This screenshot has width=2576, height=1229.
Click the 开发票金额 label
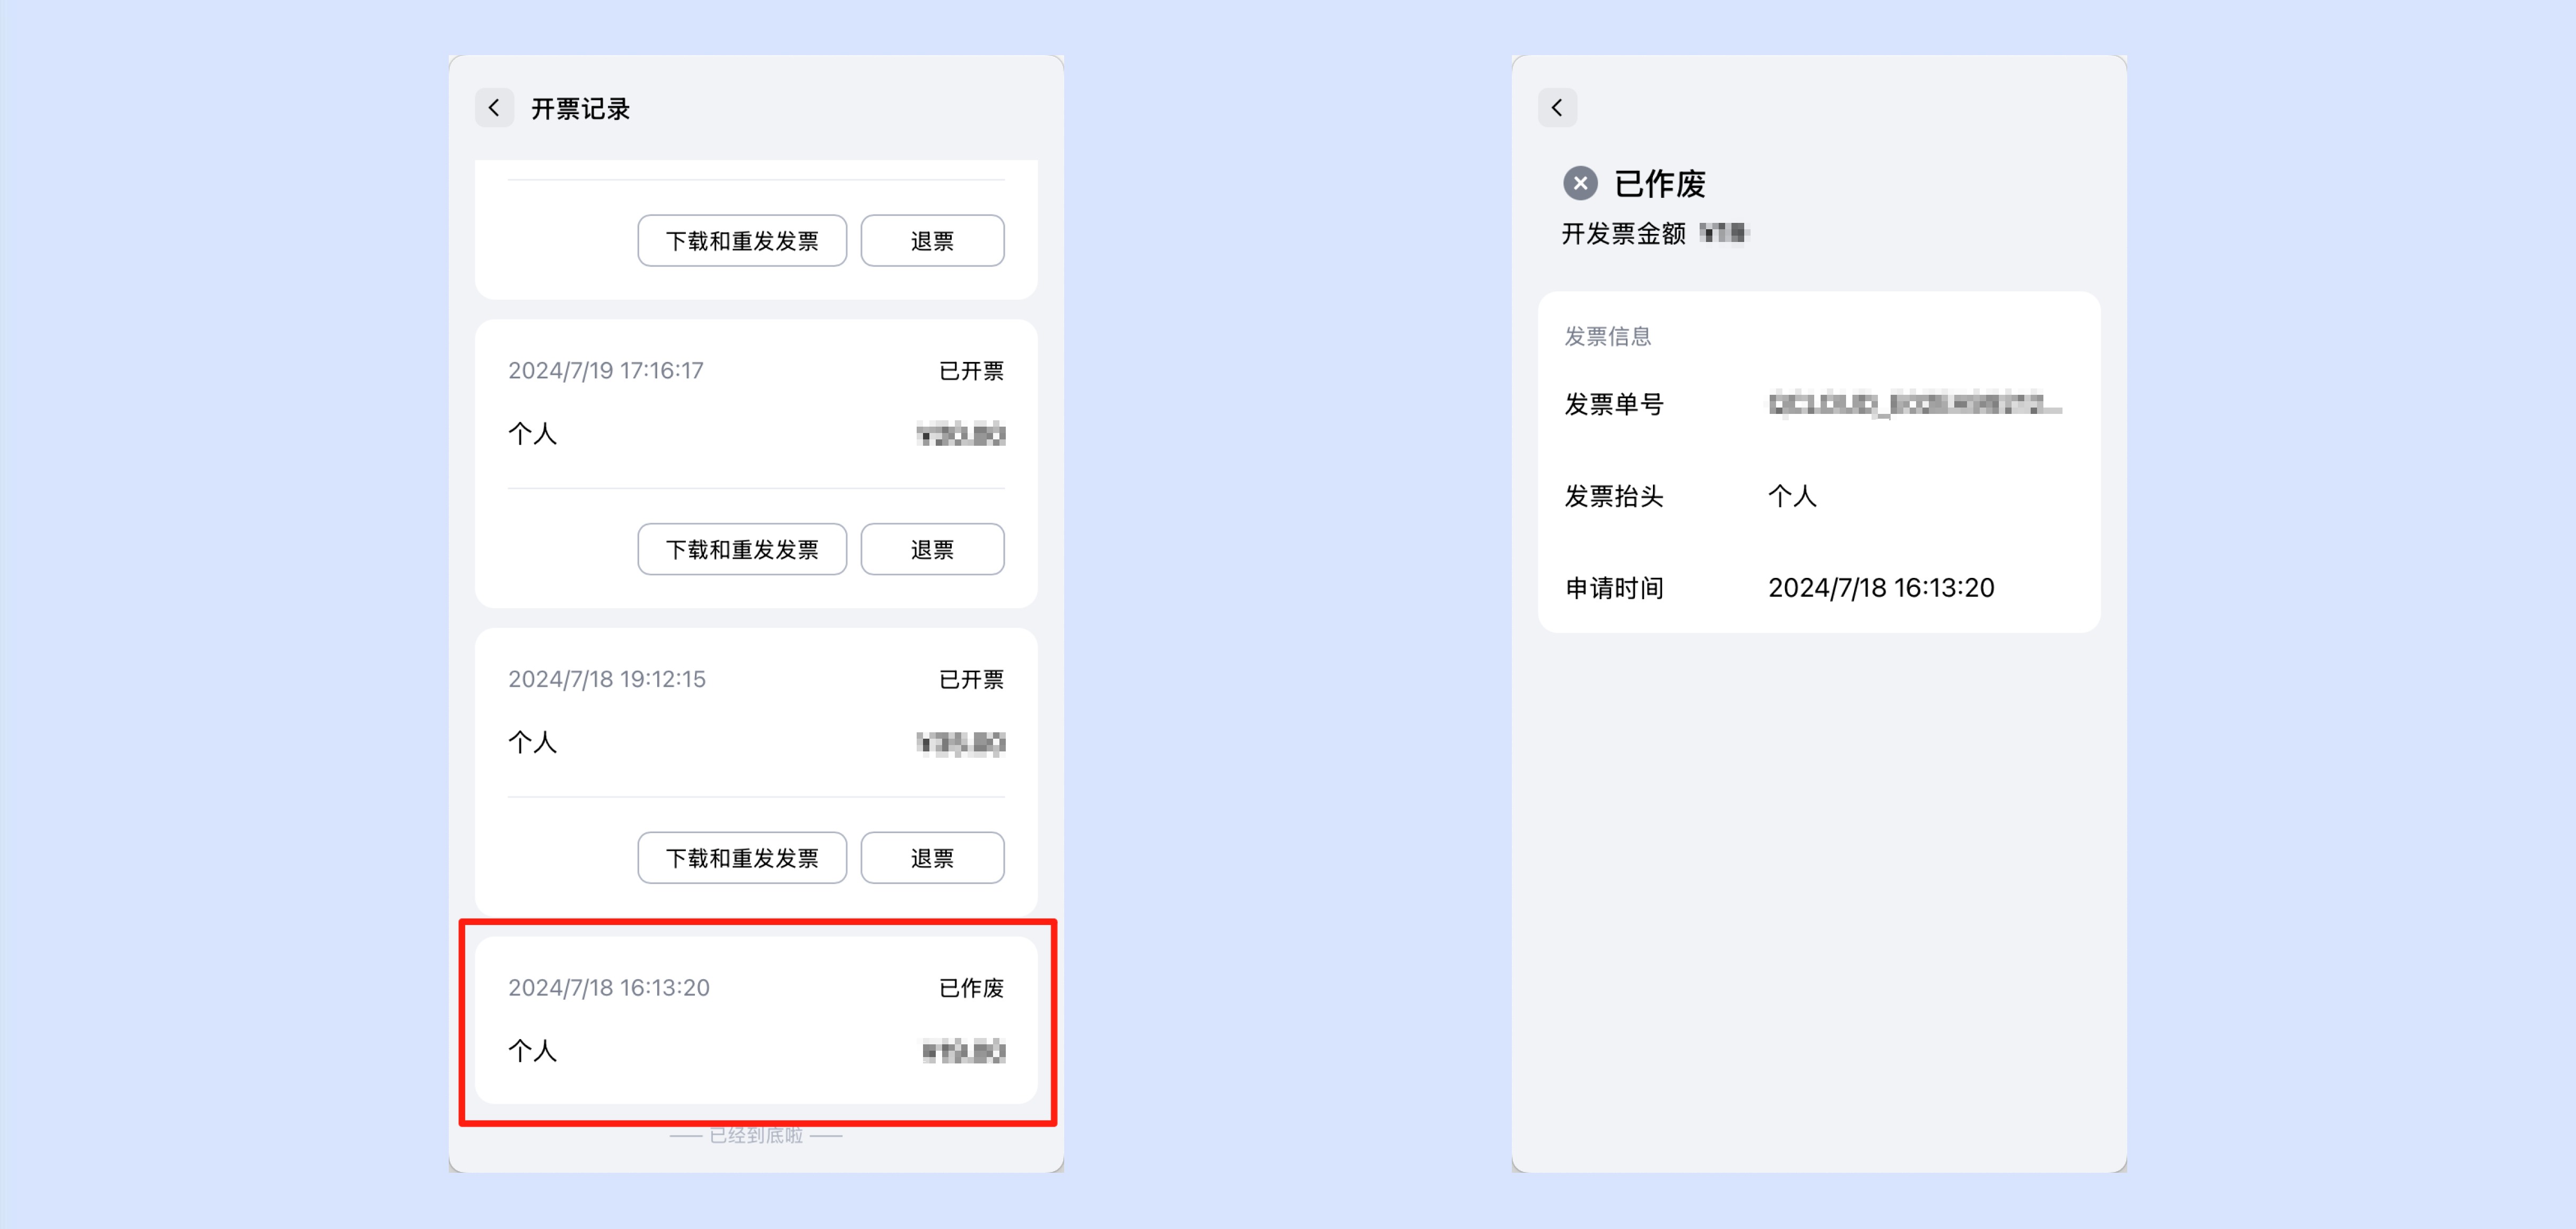point(1624,233)
